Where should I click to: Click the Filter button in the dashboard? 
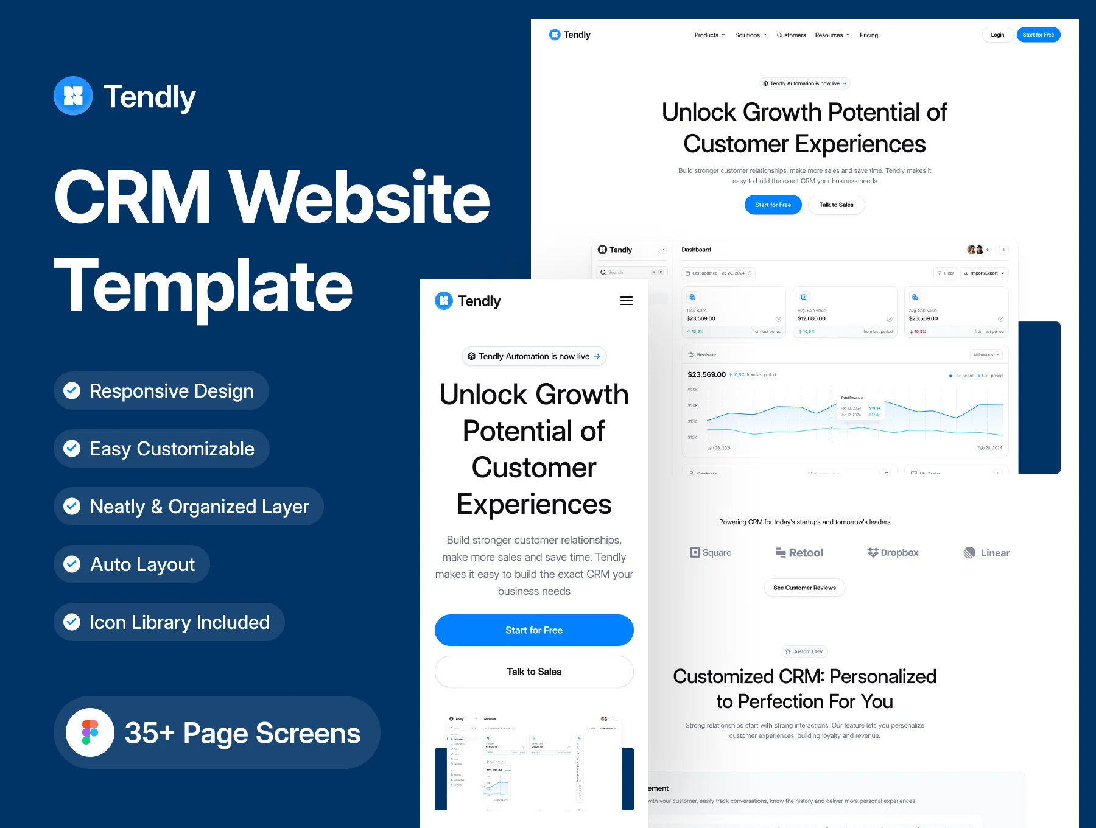pos(946,273)
